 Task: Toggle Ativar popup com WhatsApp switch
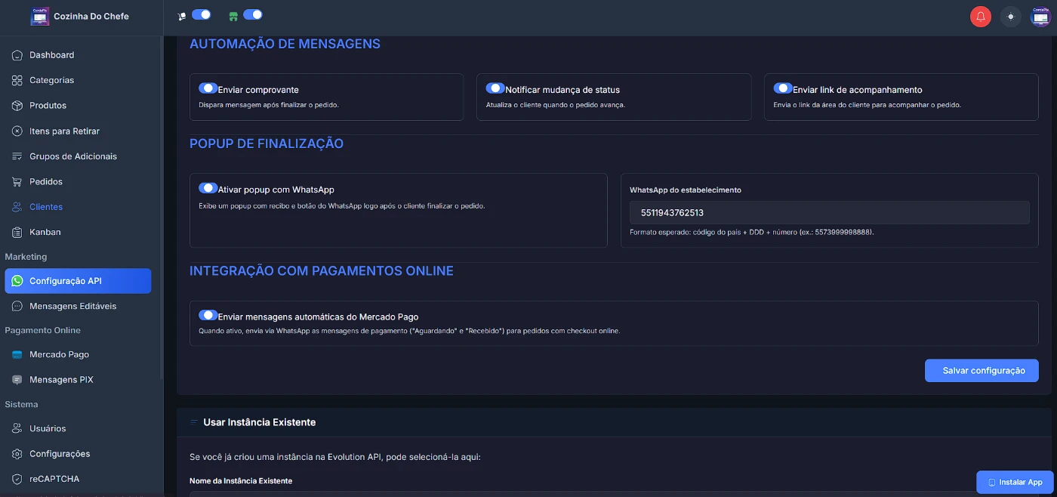[208, 188]
